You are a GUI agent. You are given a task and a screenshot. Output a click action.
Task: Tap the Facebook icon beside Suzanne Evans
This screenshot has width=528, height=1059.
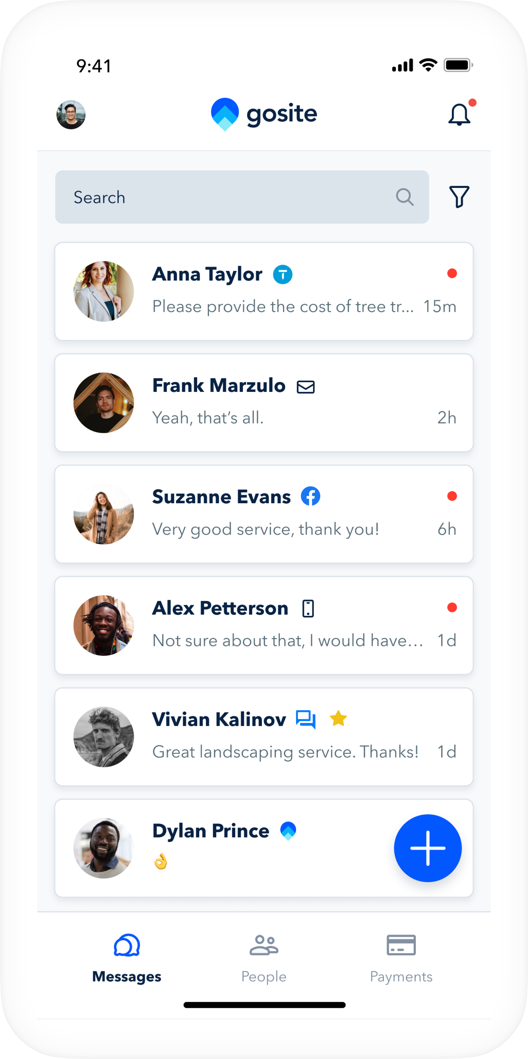pyautogui.click(x=311, y=496)
